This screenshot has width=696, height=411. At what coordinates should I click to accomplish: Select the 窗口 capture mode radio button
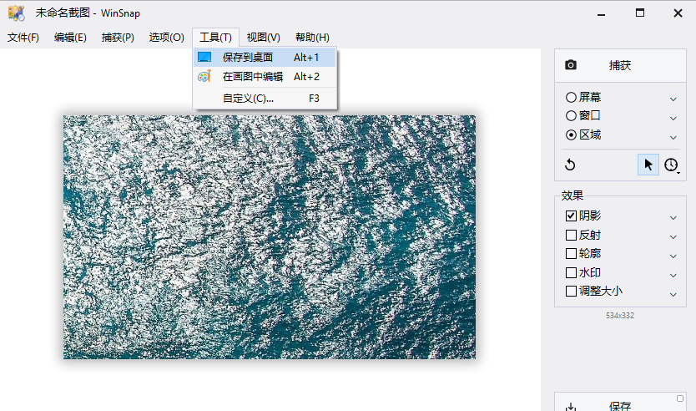point(572,116)
